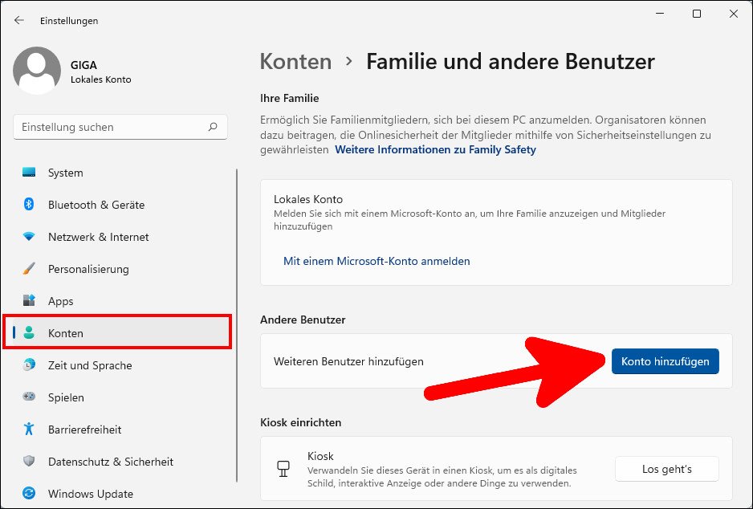Open Apps via its sidebar icon
The height and width of the screenshot is (509, 753).
29,301
